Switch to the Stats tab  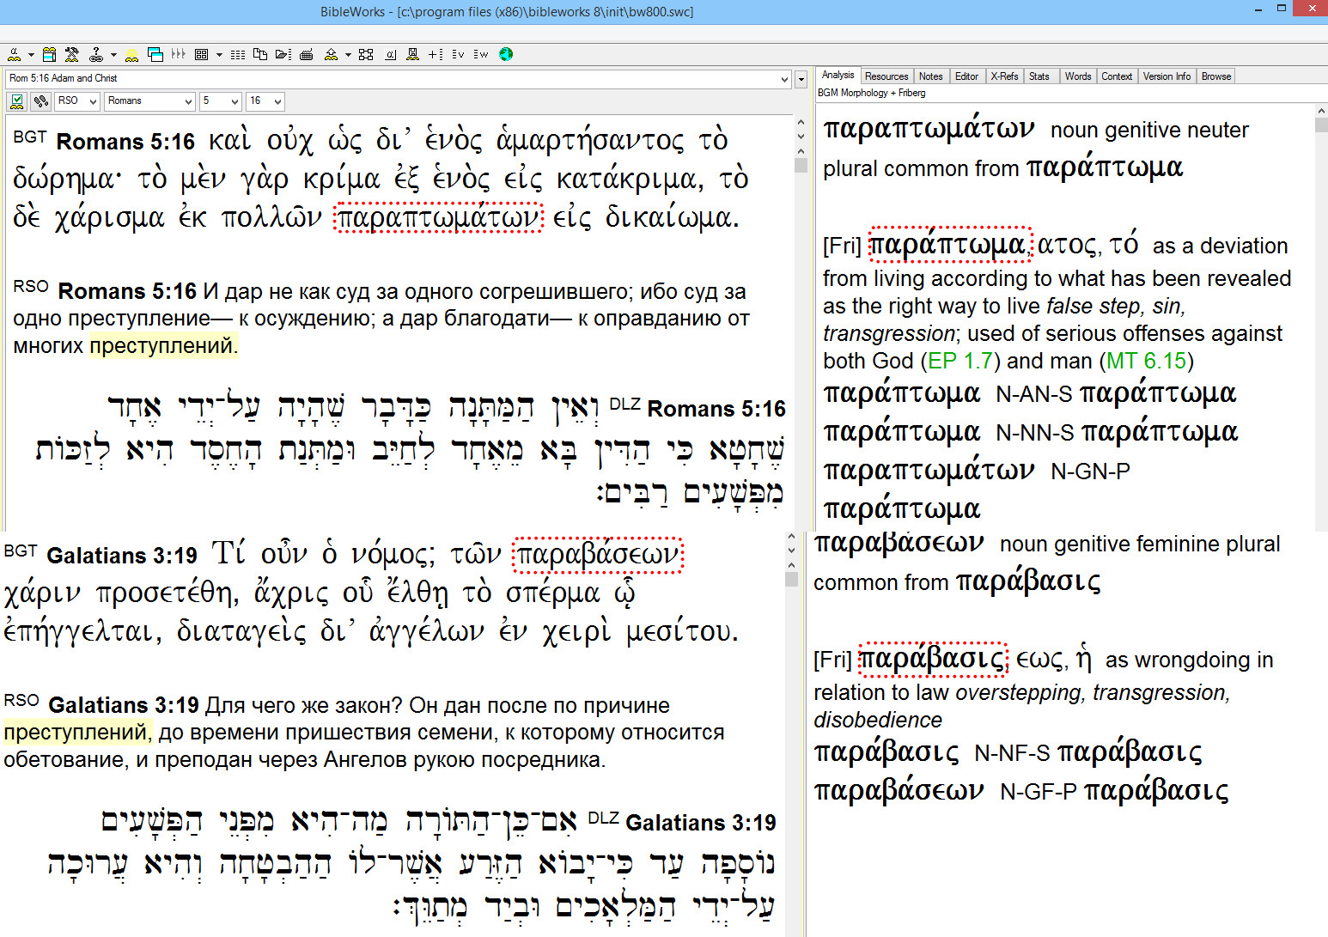pos(1039,76)
